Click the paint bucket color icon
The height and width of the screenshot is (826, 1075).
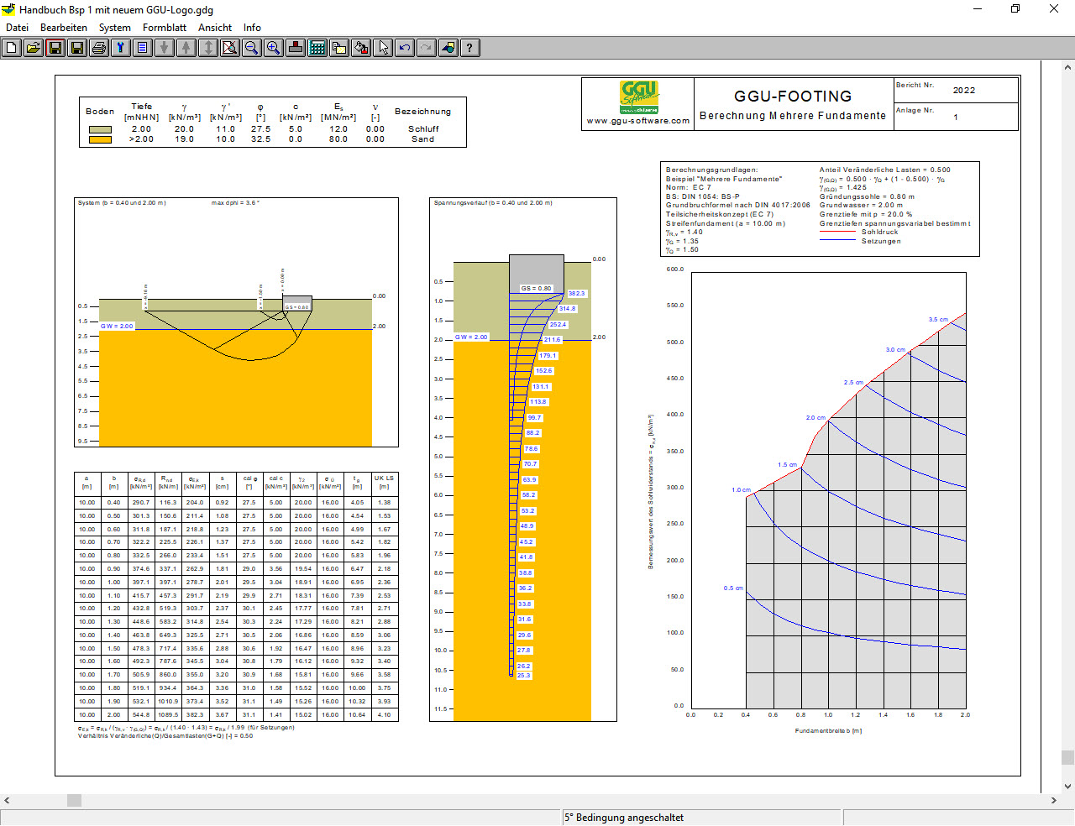(361, 48)
